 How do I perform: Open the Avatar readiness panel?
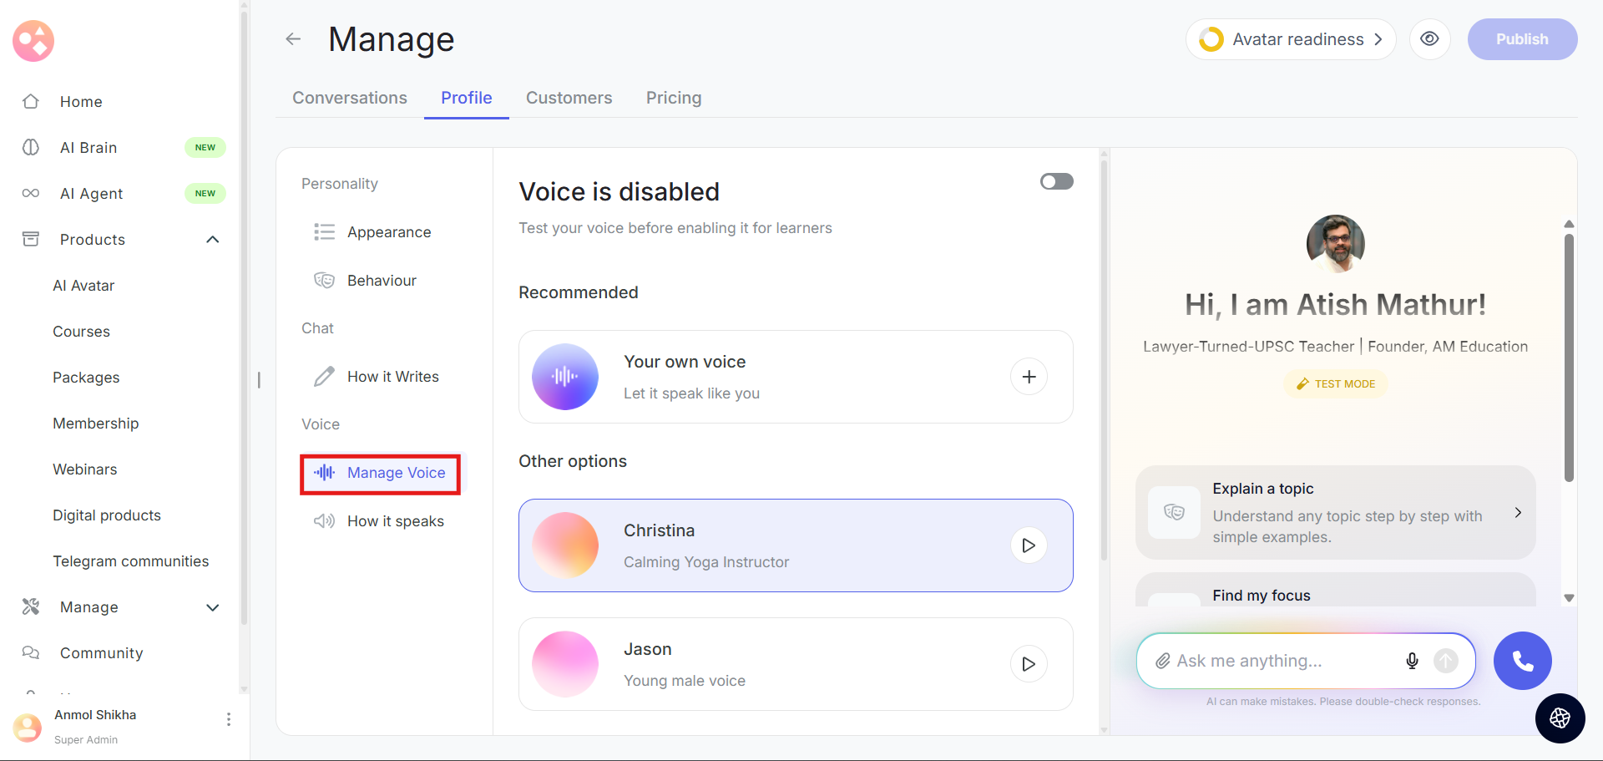[x=1290, y=39]
